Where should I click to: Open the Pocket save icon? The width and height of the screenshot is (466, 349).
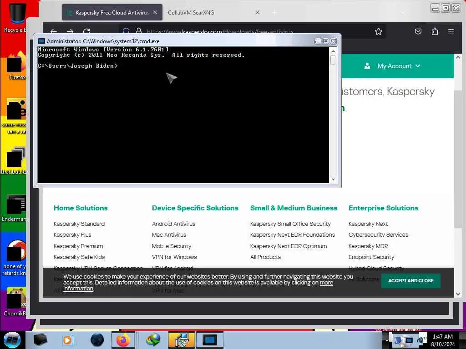point(418,31)
